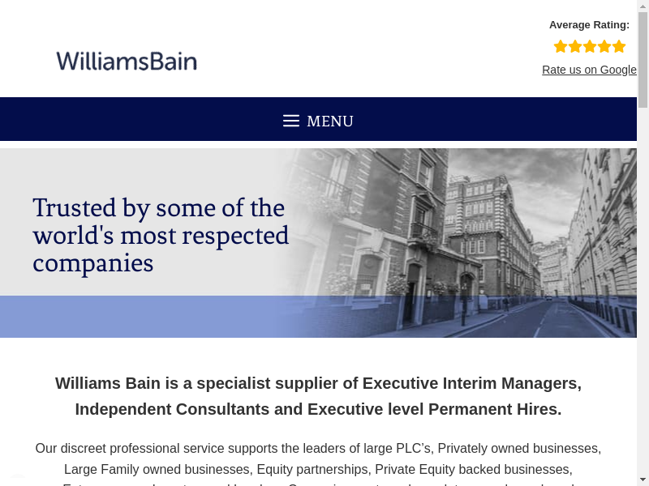Screen dimensions: 649x486
Task: Select the second rating star
Action: tap(575, 46)
